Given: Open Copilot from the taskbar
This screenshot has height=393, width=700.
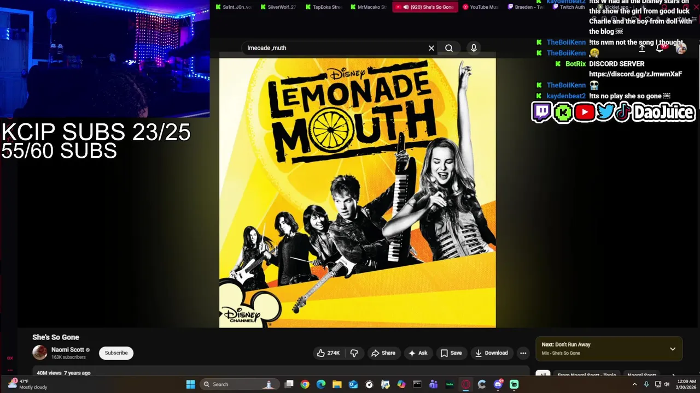Looking at the screenshot, I should [401, 384].
